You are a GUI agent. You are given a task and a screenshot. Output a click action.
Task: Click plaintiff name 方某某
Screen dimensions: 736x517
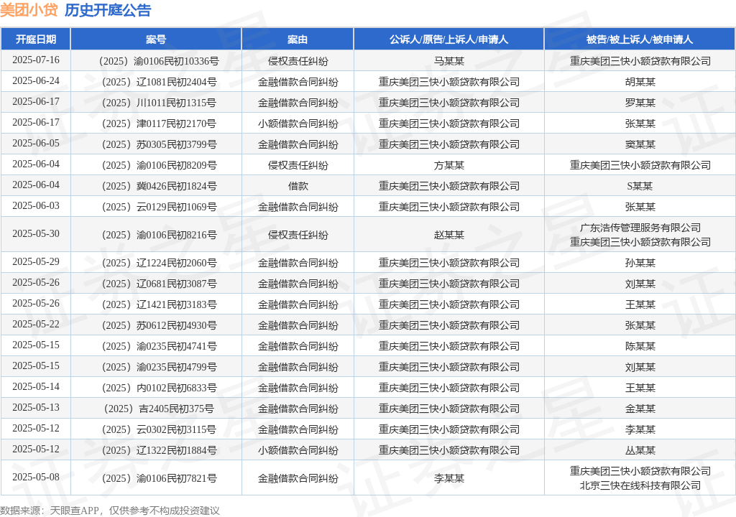click(x=448, y=165)
